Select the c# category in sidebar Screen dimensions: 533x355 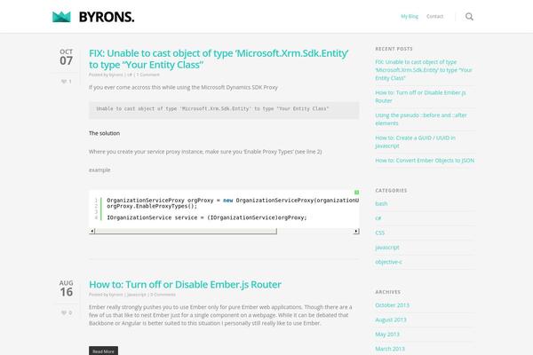(378, 218)
